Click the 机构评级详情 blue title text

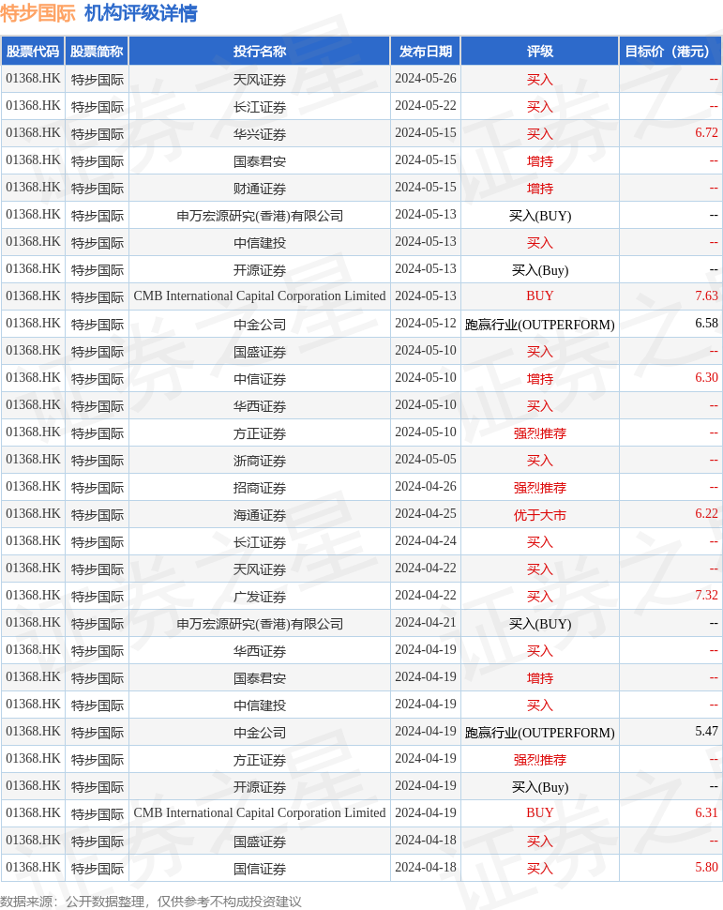[141, 13]
